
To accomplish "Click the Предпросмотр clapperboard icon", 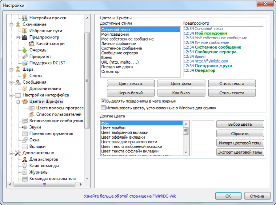I will tap(25, 37).
